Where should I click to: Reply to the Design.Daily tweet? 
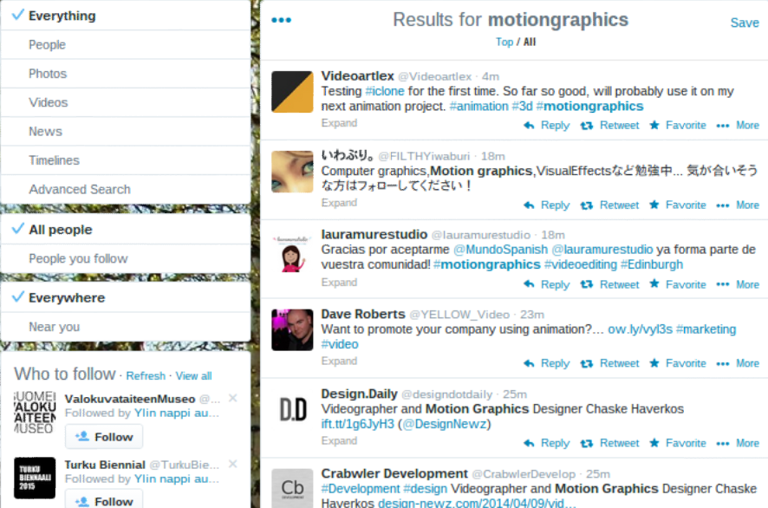click(547, 443)
